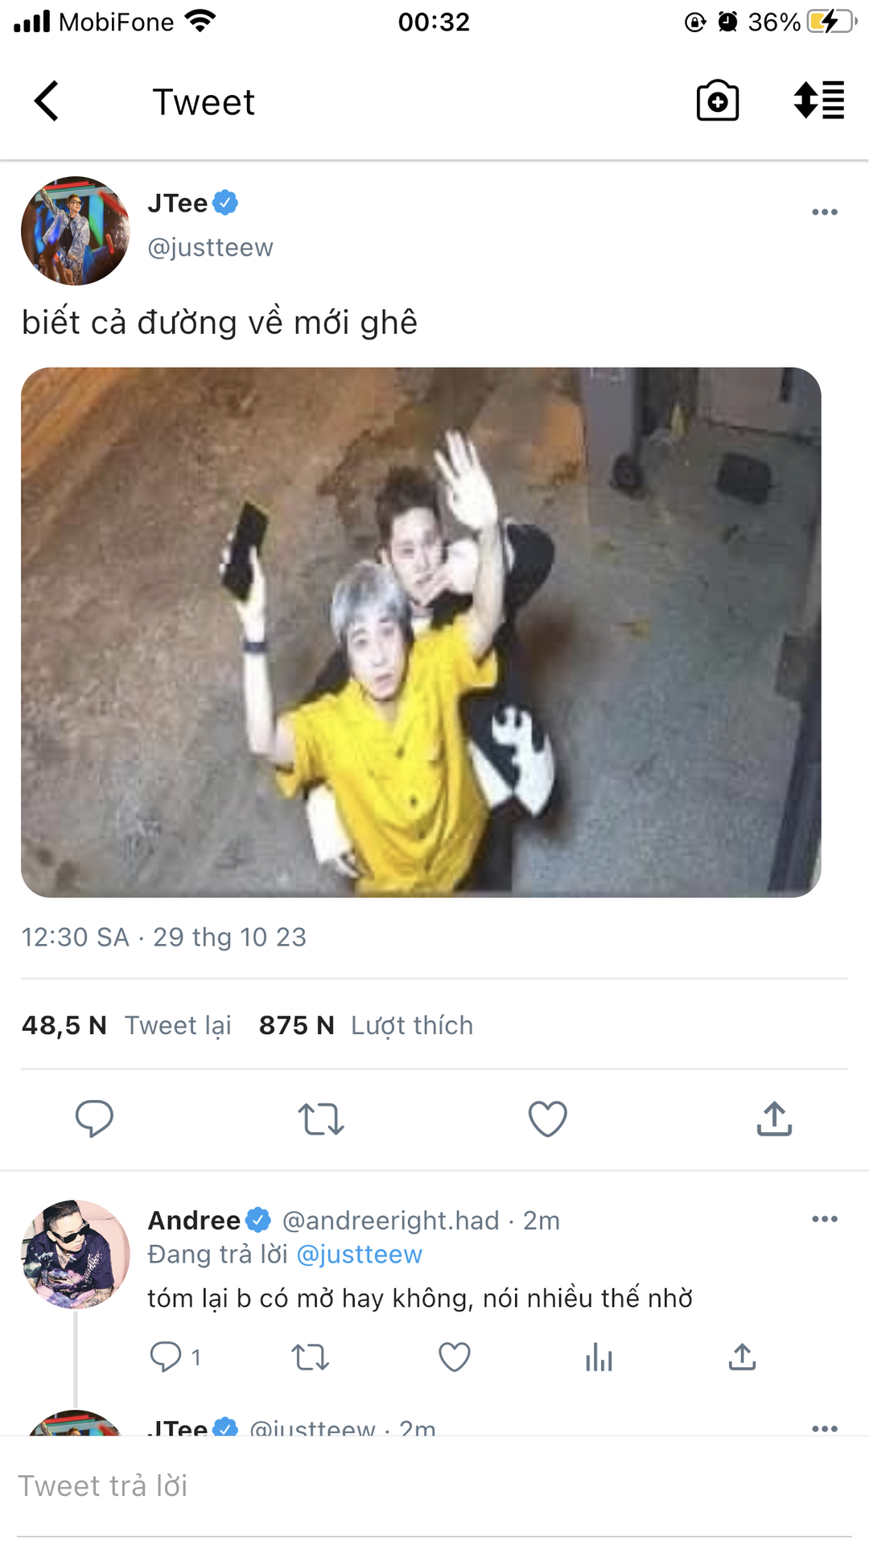View analytics for Andree's reply
The image size is (869, 1545).
[x=599, y=1357]
